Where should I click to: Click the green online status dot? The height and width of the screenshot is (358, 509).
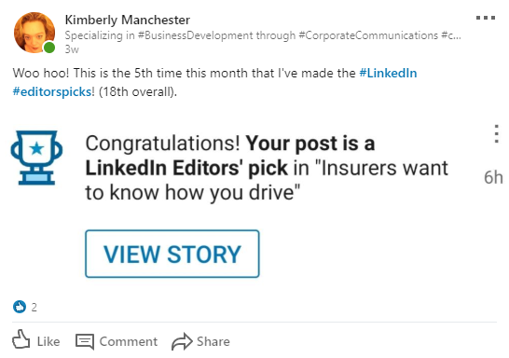(x=49, y=48)
